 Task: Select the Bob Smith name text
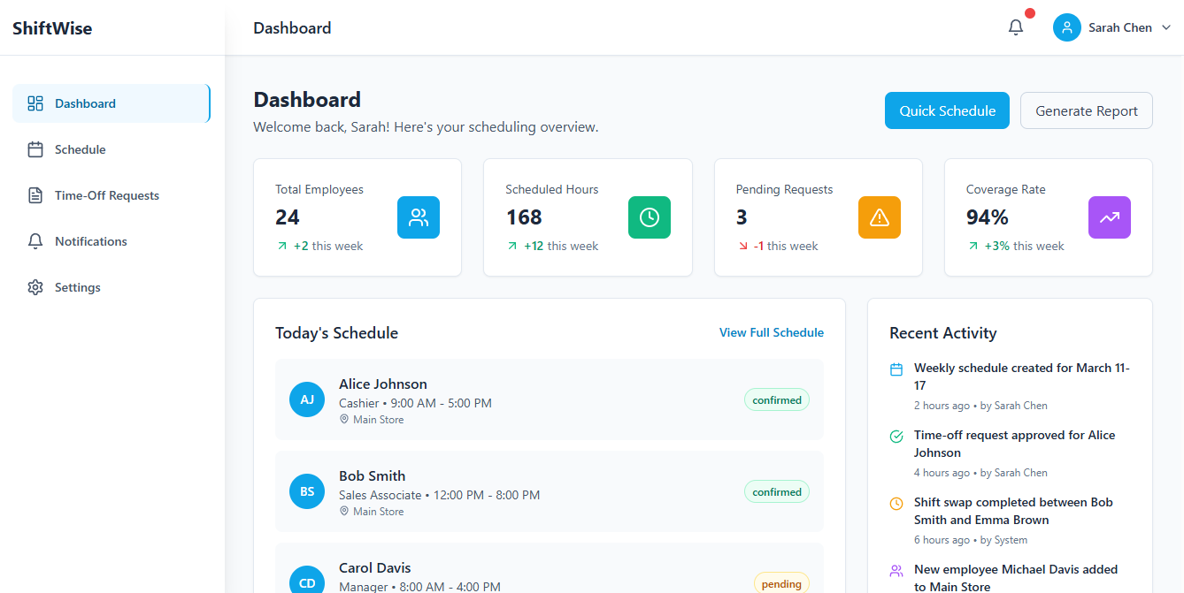[x=373, y=475]
